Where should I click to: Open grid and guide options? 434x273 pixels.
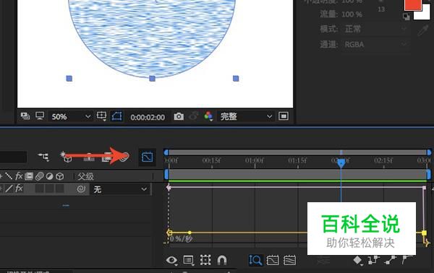coord(101,116)
